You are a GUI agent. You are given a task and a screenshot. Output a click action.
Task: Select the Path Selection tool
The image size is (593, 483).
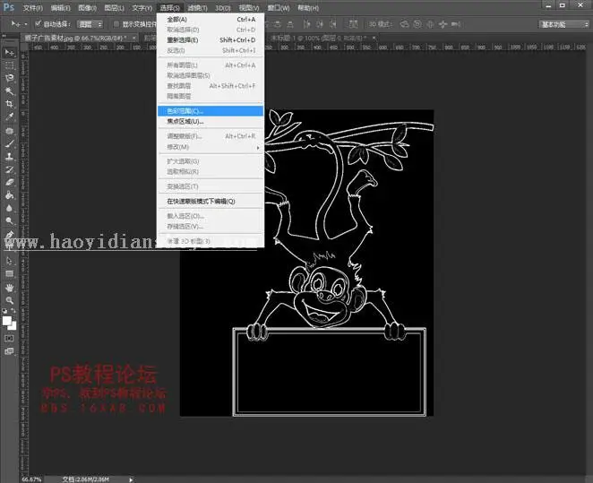click(10, 261)
